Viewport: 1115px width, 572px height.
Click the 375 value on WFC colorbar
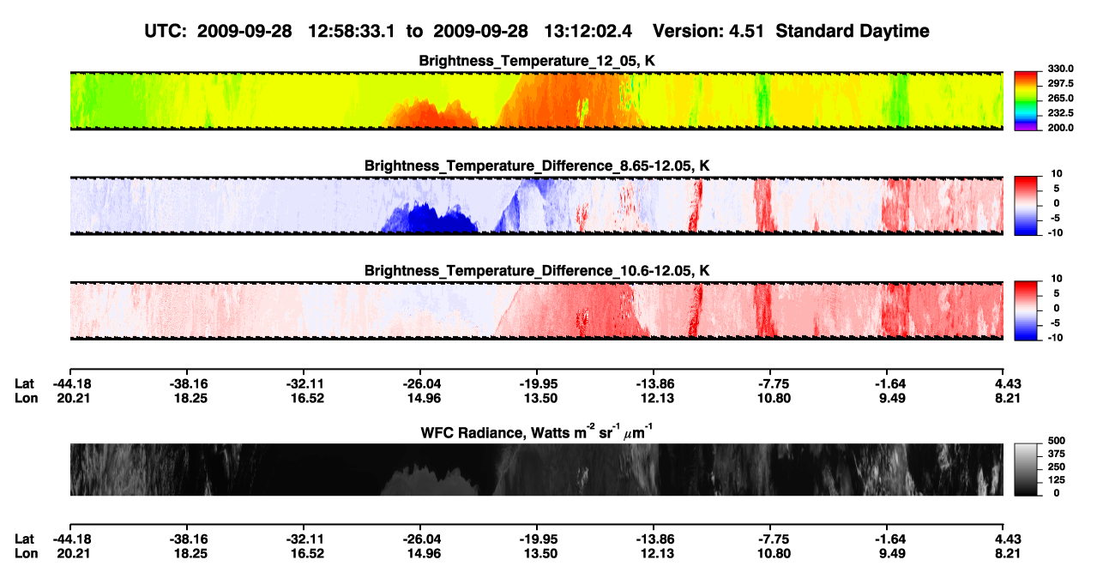pos(1057,455)
